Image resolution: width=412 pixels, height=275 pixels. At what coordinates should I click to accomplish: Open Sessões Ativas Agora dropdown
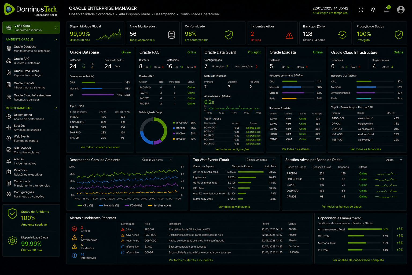[394, 160]
